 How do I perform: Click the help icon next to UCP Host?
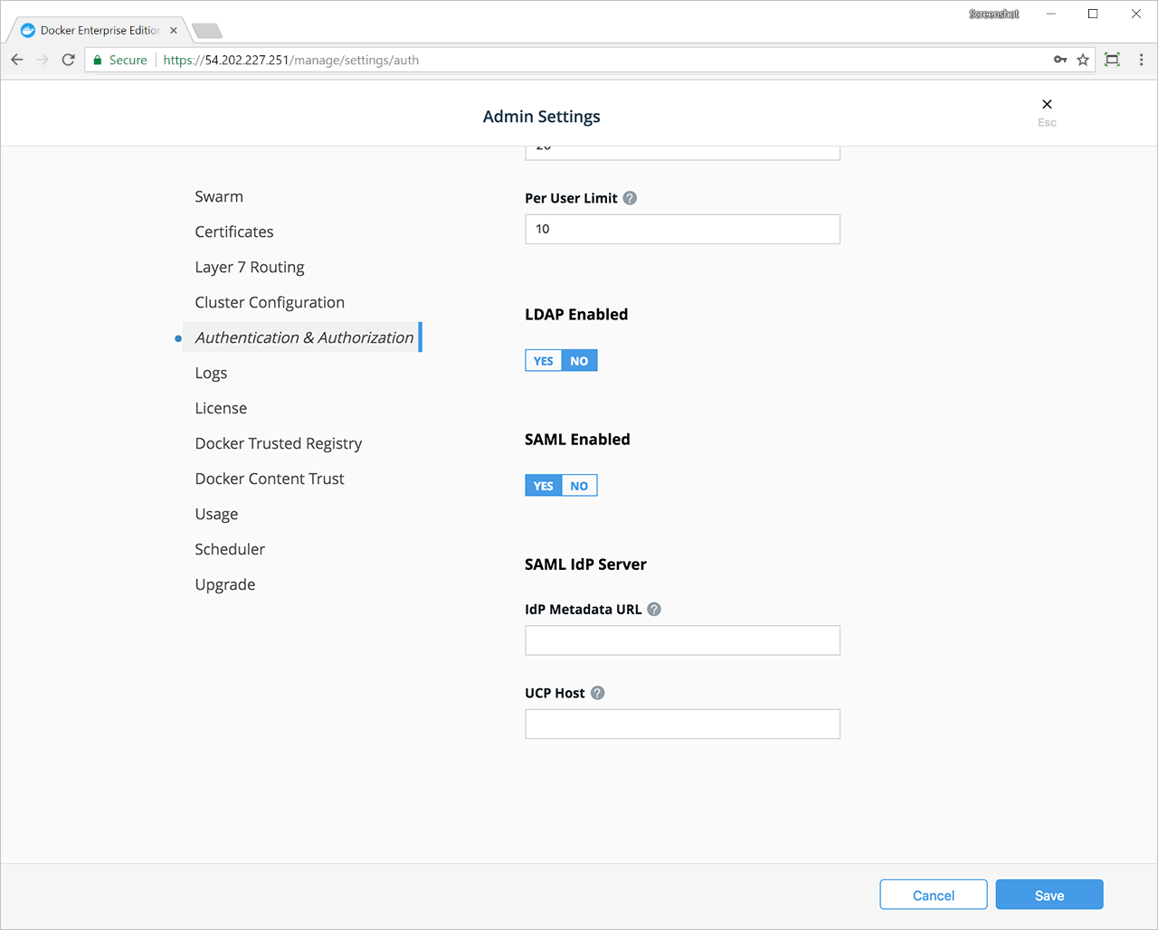[598, 693]
